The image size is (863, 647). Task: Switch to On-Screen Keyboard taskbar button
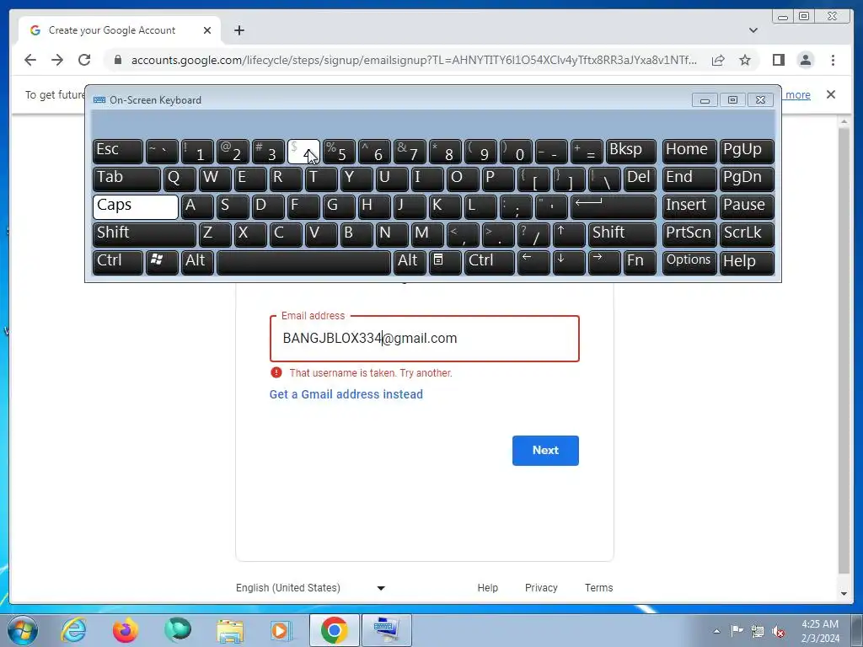386,630
